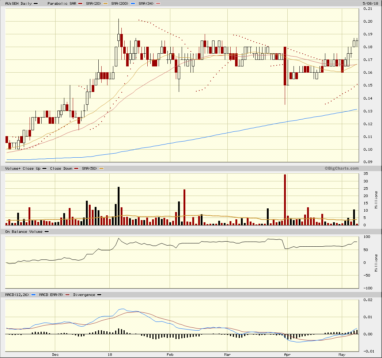This screenshot has width=382, height=358.
Task: Click the orange SMA(20) color swatch
Action: [106, 4]
